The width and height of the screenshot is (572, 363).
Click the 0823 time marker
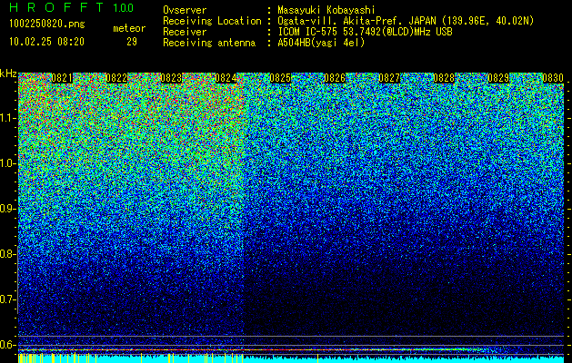click(x=171, y=78)
